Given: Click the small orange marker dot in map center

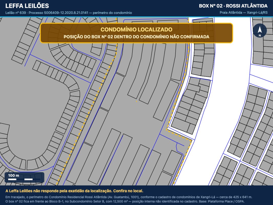Looking at the screenshot, I should pyautogui.click(x=136, y=101).
